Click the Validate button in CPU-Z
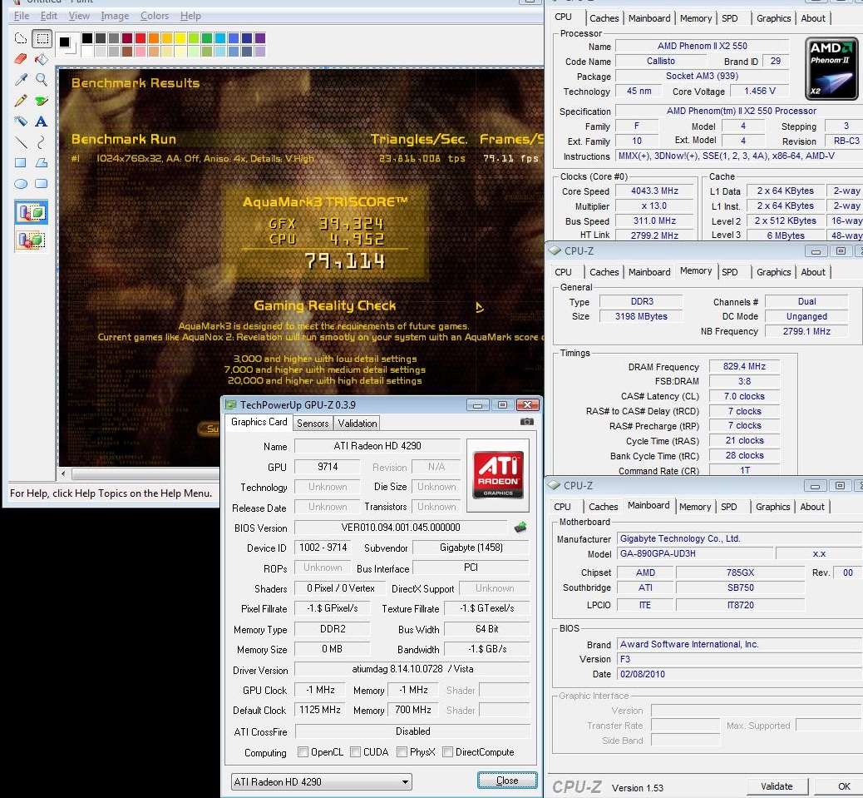The image size is (863, 798). click(776, 786)
